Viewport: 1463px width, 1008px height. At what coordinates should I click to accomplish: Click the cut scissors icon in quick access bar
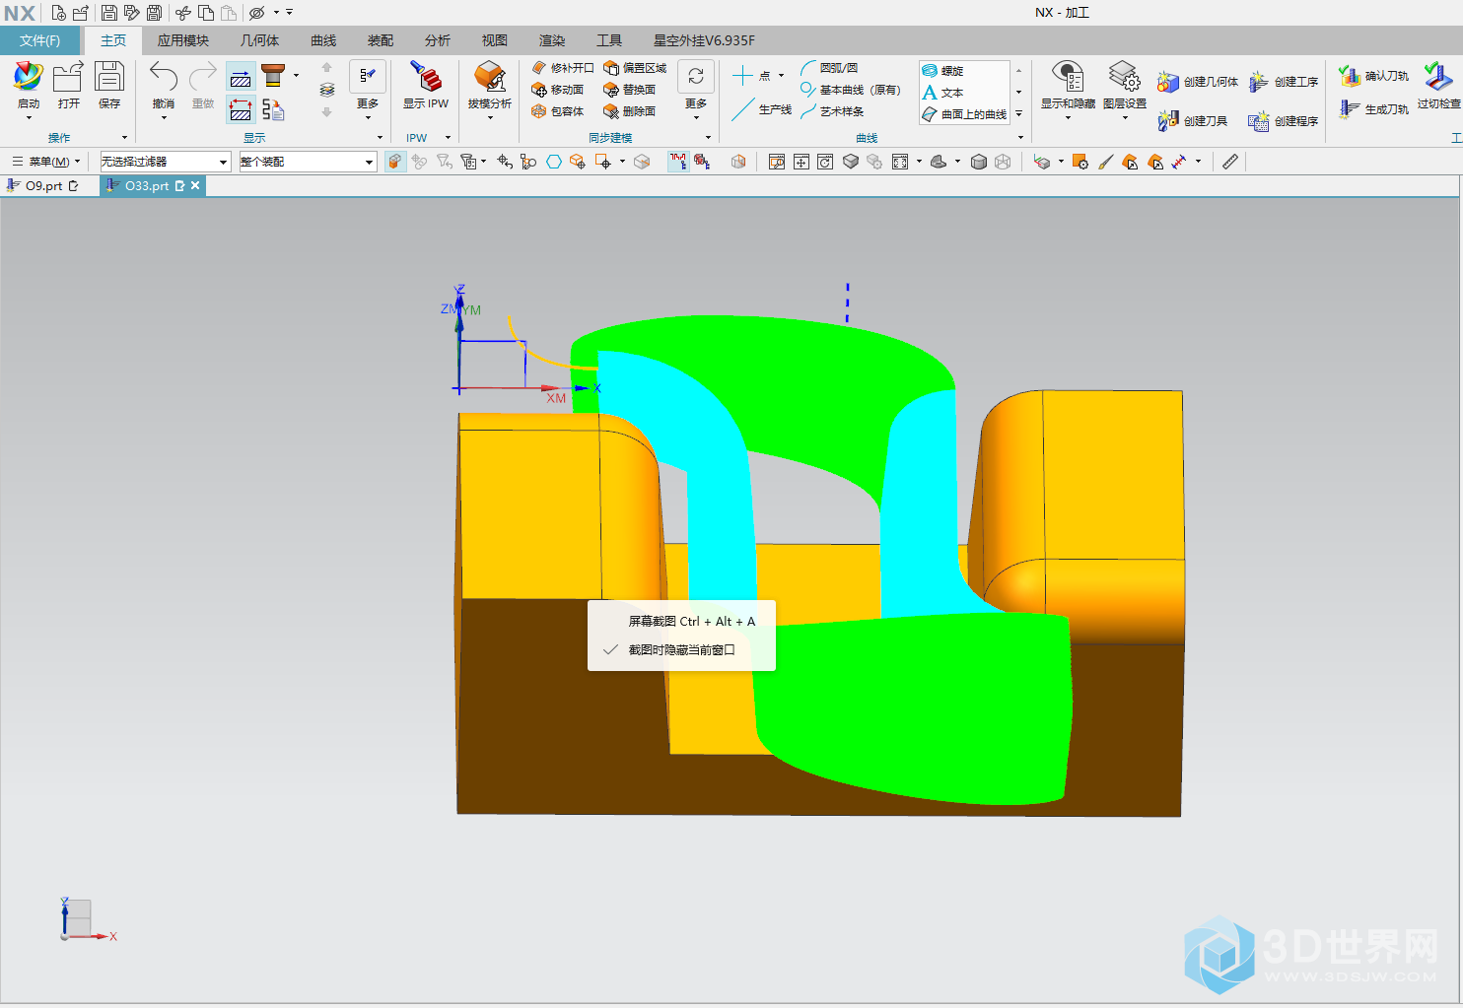182,13
